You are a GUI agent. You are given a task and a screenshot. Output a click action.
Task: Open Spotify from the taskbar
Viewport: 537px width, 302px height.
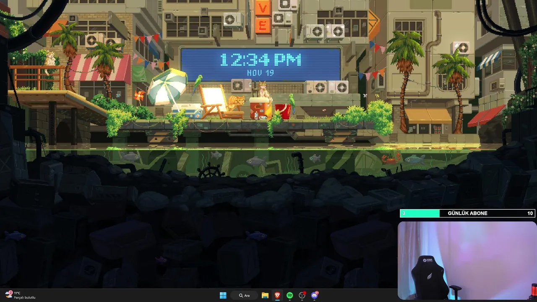coord(289,295)
